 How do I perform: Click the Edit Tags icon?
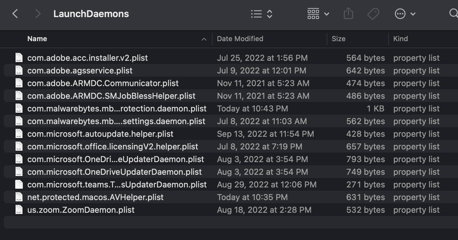tap(373, 14)
